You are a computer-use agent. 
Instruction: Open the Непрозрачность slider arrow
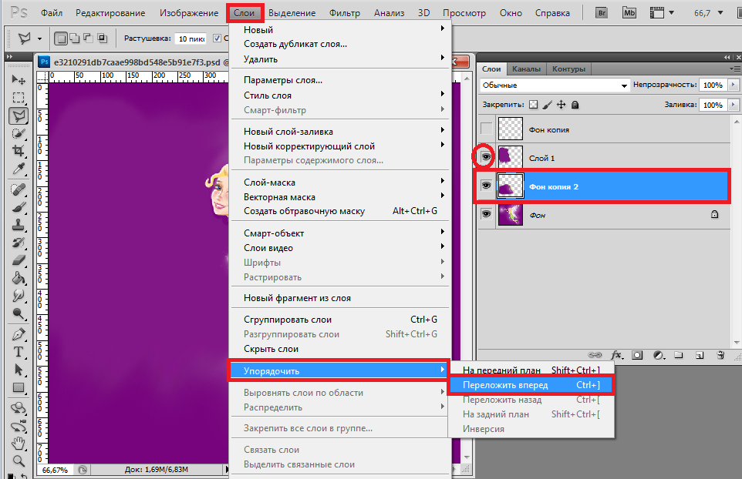(733, 85)
